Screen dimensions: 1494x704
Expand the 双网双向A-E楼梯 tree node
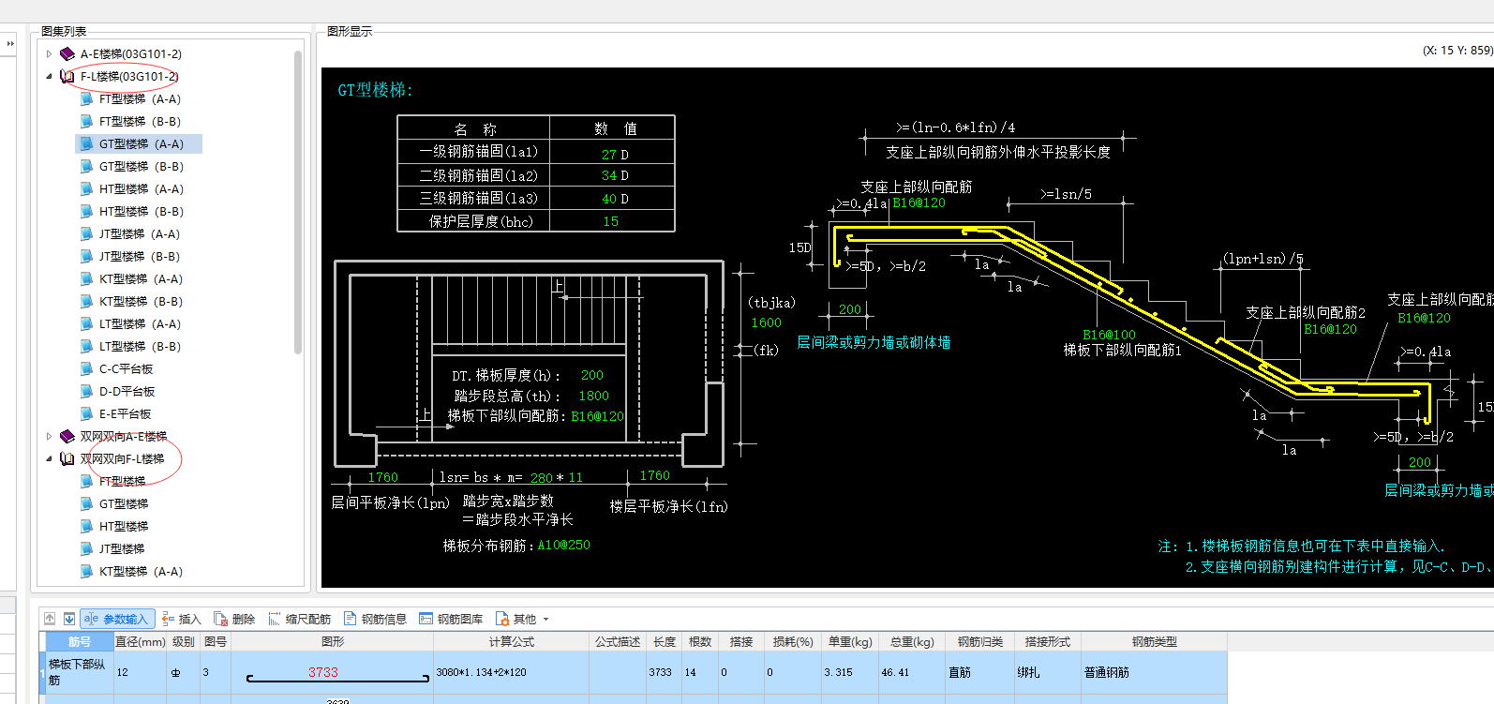coord(50,437)
